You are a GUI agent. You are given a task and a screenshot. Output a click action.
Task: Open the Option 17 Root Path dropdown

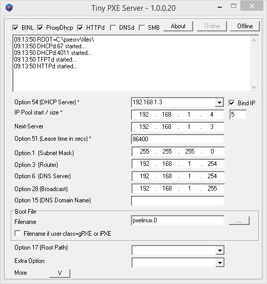pos(220,251)
